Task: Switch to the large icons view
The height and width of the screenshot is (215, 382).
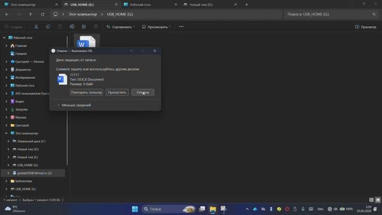Action: point(378,200)
